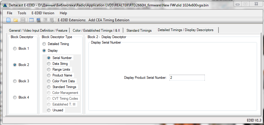
Task: Click the New file toolbar icon
Action: click(8, 20)
